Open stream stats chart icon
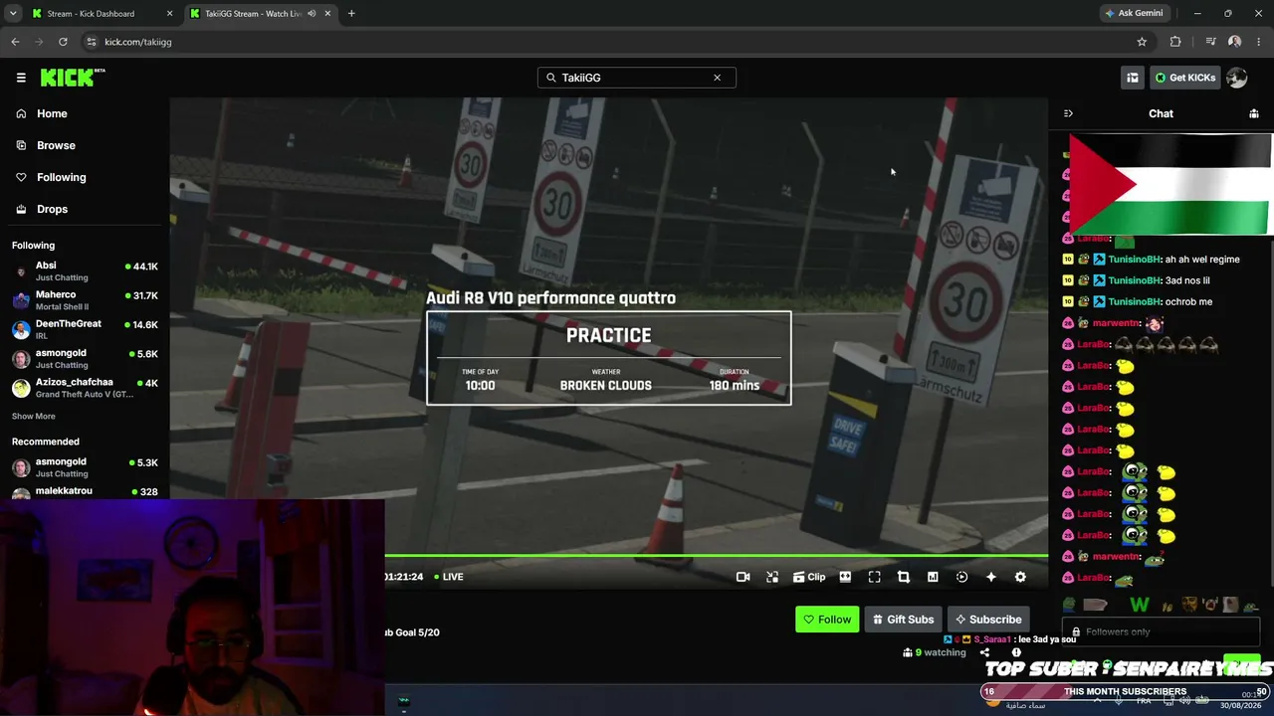Image resolution: width=1274 pixels, height=716 pixels. 933,577
